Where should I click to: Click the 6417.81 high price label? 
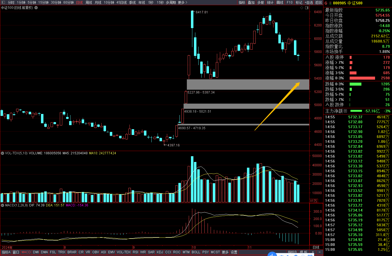[202, 12]
